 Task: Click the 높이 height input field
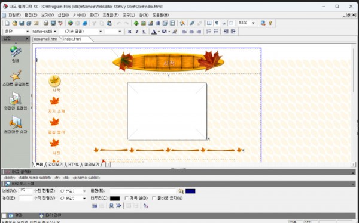[25, 198]
